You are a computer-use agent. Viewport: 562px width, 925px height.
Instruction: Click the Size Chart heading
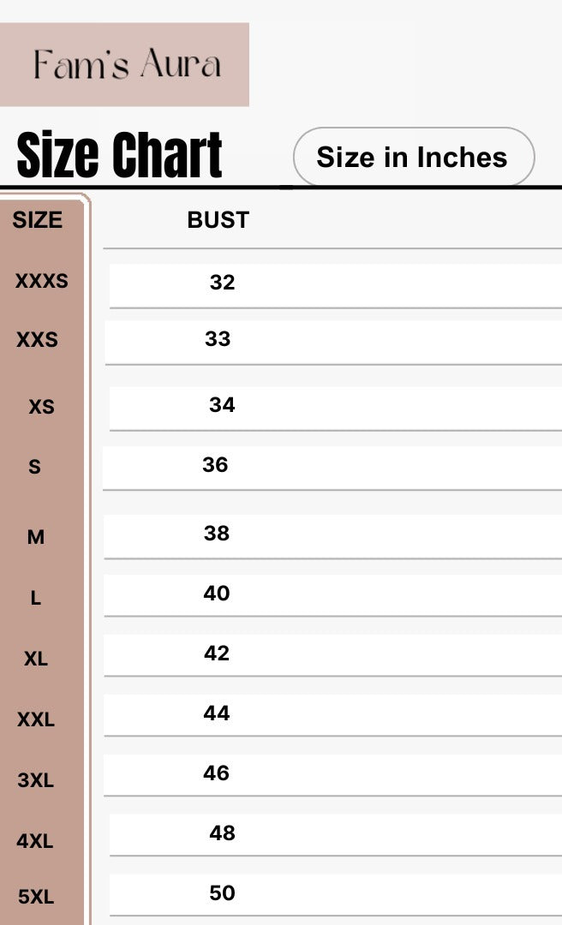(x=120, y=156)
